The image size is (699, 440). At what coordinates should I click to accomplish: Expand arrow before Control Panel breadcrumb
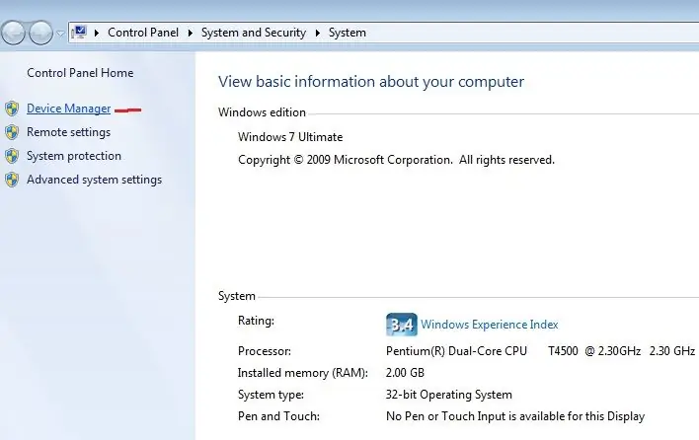coord(97,33)
